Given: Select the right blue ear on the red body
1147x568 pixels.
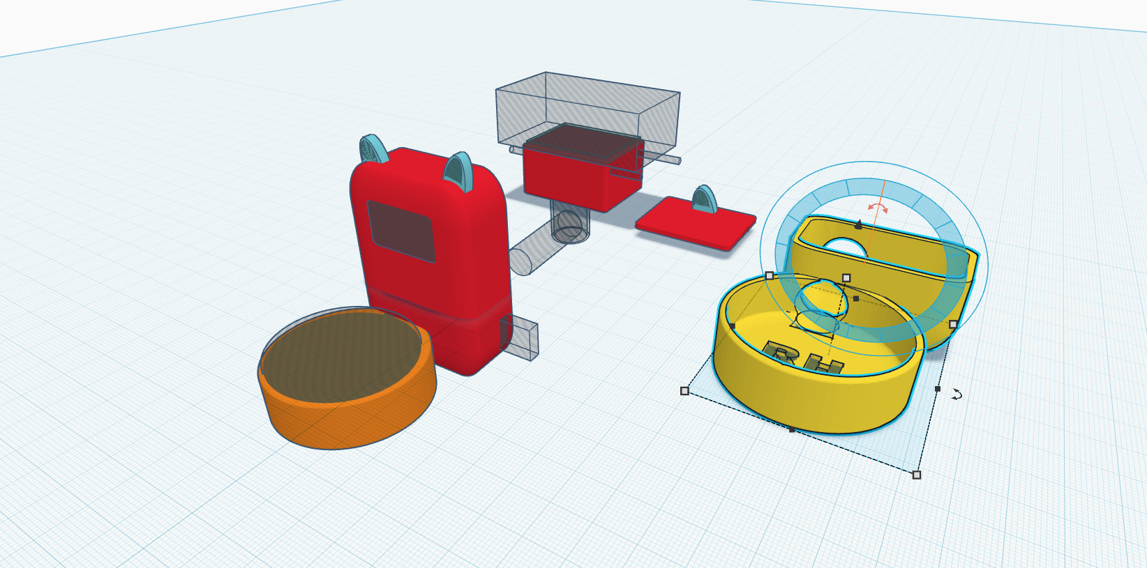Looking at the screenshot, I should coord(458,171).
